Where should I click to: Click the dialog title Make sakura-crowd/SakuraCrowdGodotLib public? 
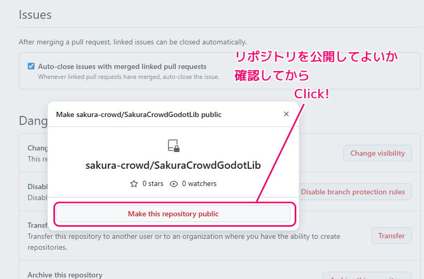point(139,114)
